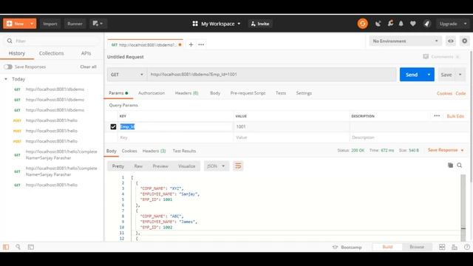This screenshot has height=266, width=473.
Task: Select the Visualize response view
Action: click(187, 166)
